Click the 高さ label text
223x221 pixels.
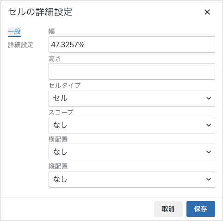coord(55,59)
